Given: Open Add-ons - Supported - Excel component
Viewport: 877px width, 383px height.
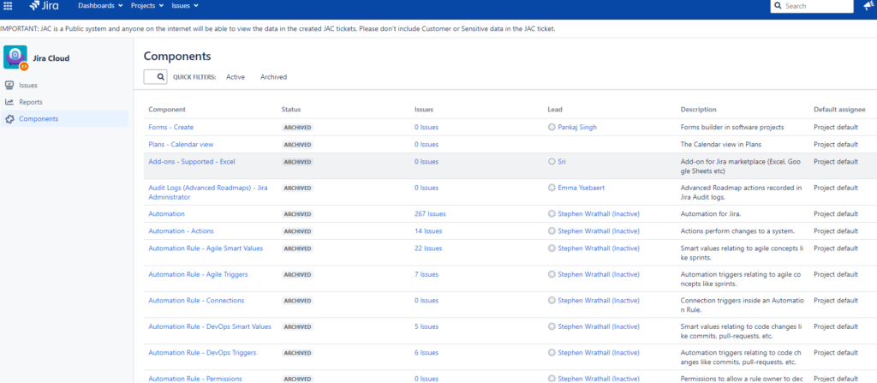Looking at the screenshot, I should pyautogui.click(x=191, y=162).
